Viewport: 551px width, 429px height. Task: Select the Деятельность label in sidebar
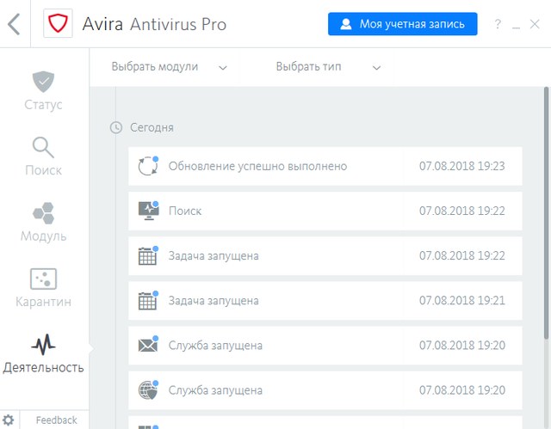tap(43, 368)
